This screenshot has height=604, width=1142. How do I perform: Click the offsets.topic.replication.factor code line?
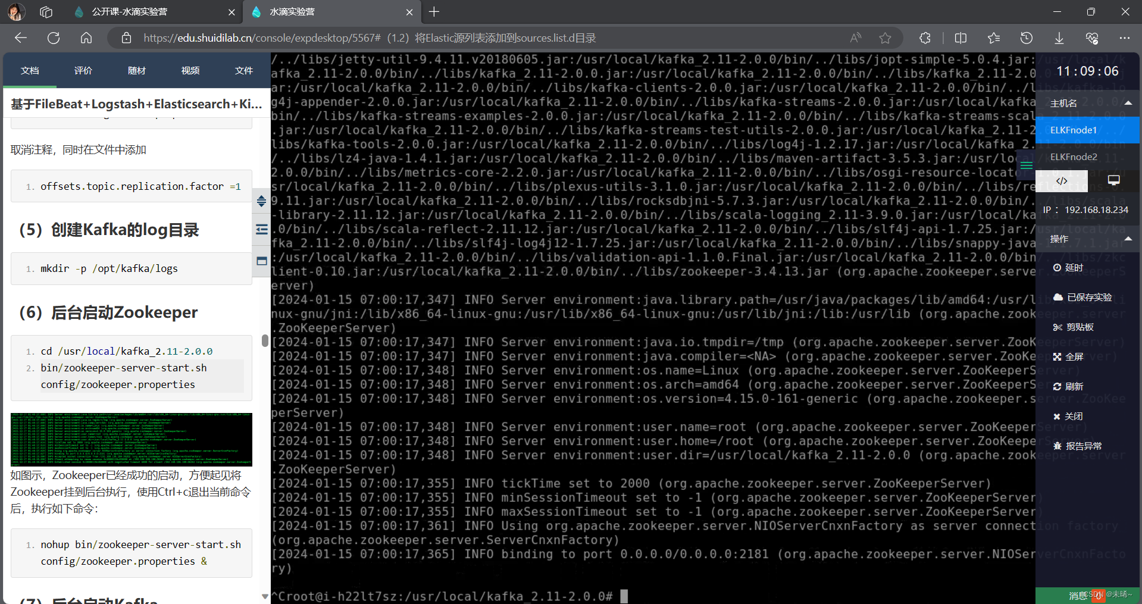(x=140, y=187)
